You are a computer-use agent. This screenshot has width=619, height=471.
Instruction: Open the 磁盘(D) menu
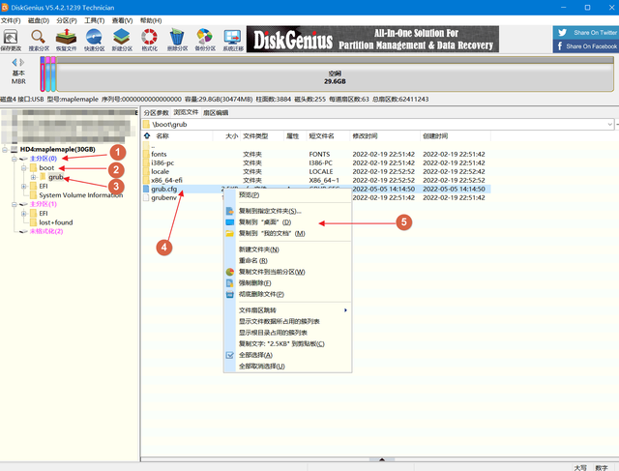[x=39, y=20]
